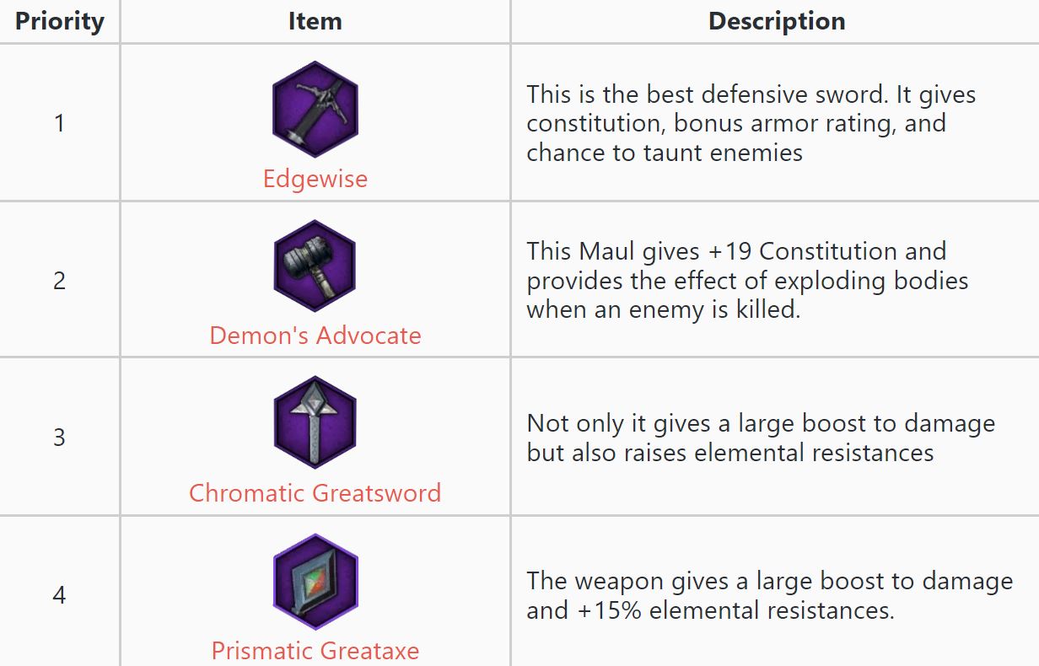The width and height of the screenshot is (1039, 666).
Task: Select the priority 4 cell
Action: pos(59,594)
